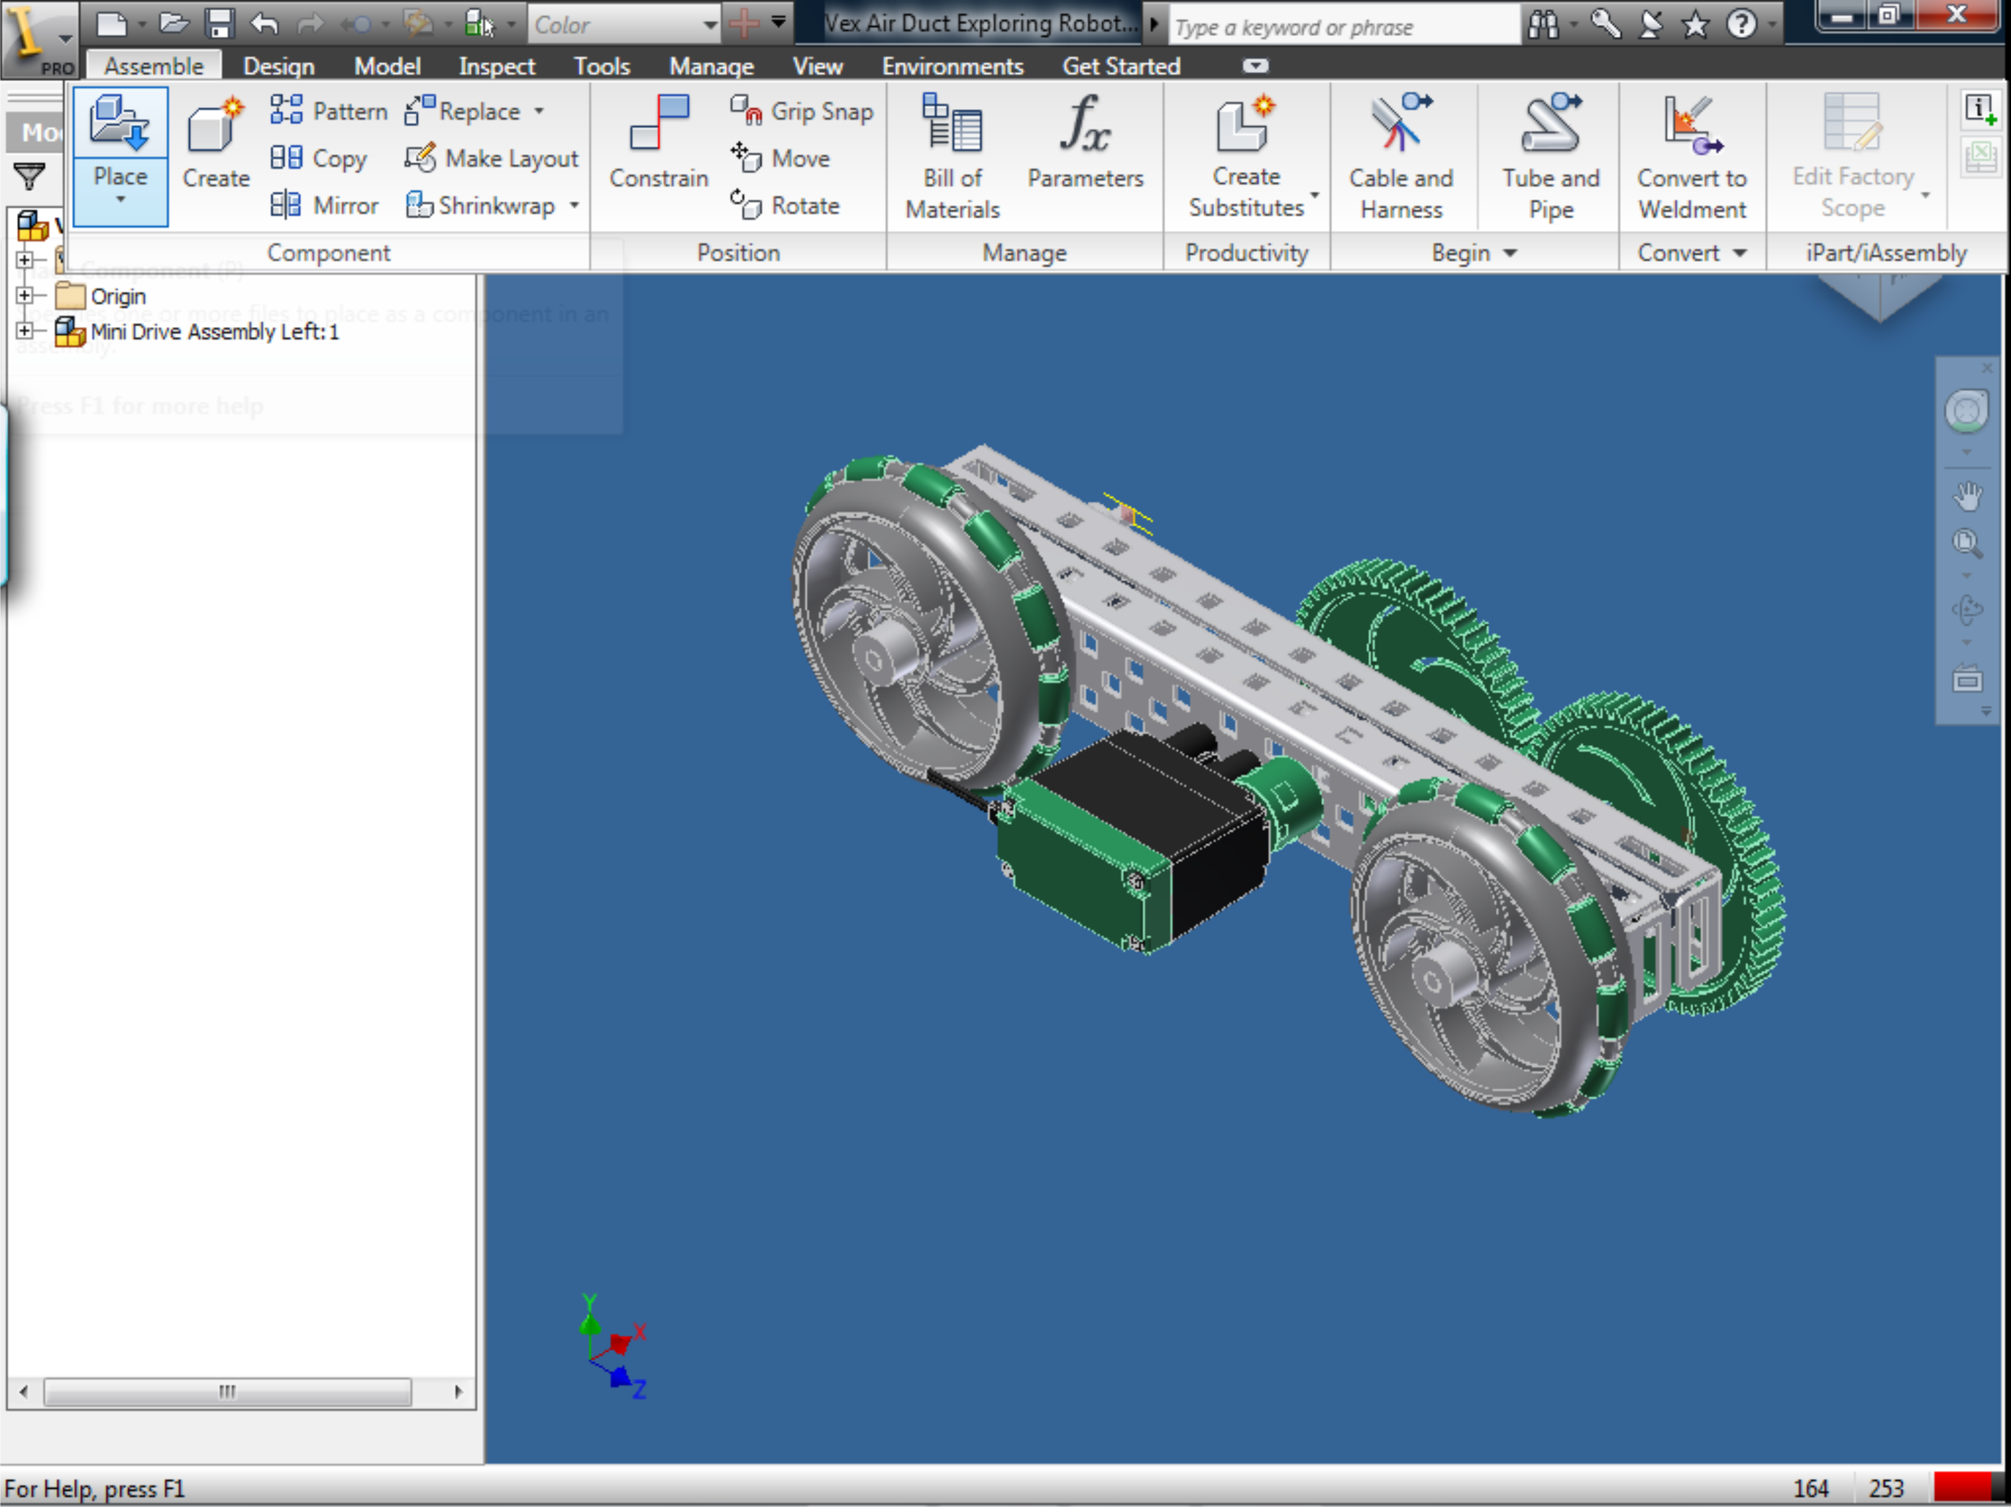This screenshot has width=2011, height=1507.
Task: Open the Shrinkwrap dropdown arrow
Action: click(574, 205)
